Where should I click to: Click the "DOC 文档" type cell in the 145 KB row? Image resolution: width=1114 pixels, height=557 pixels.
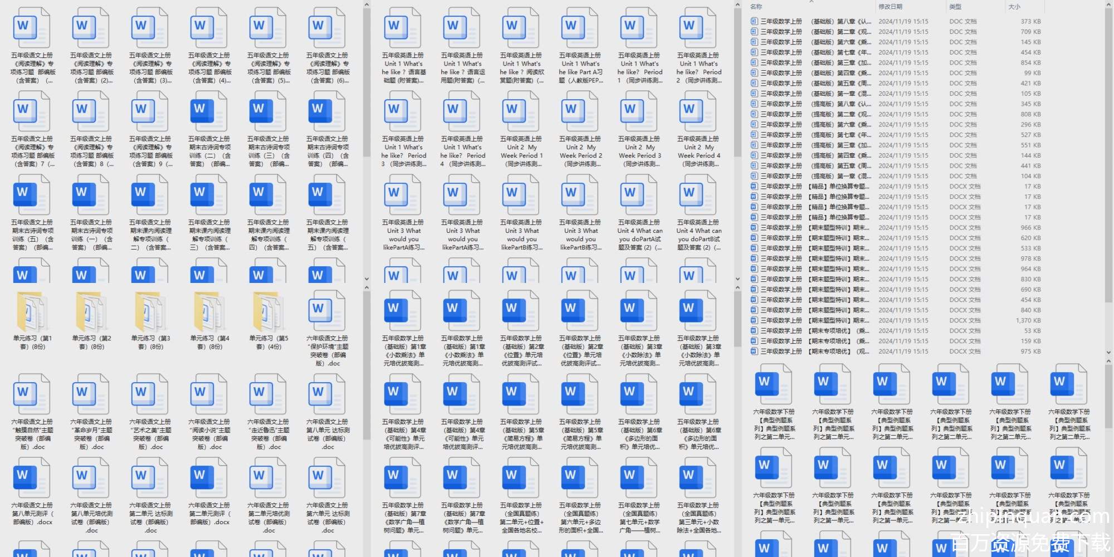[x=963, y=42]
